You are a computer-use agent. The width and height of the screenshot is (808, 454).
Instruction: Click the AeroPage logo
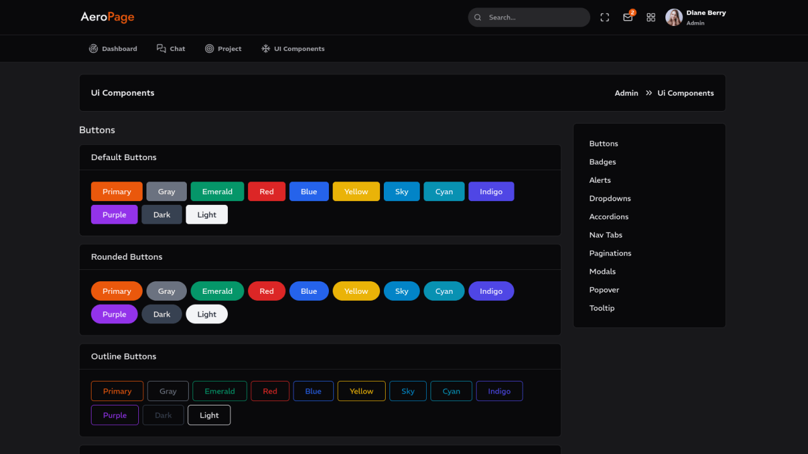107,17
